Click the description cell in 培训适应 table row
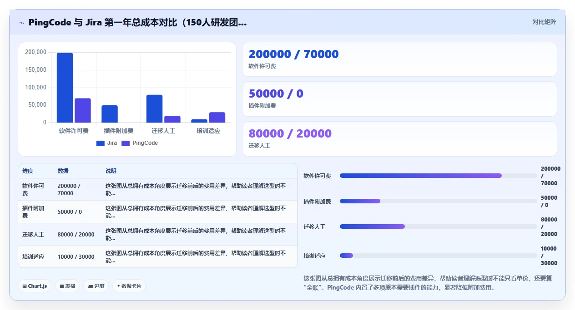 [x=199, y=257]
